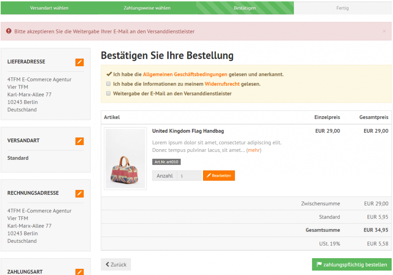Click the Zahlungsart edit pencil icon
The width and height of the screenshot is (393, 275).
tap(79, 272)
